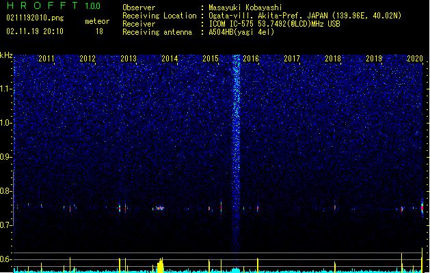Click the 0.8 kHz frequency label
Image resolution: width=430 pixels, height=273 pixels.
pos(6,191)
